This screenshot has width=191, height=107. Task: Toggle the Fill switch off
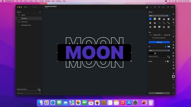point(168,47)
